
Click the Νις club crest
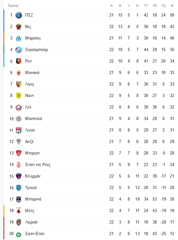19,27
